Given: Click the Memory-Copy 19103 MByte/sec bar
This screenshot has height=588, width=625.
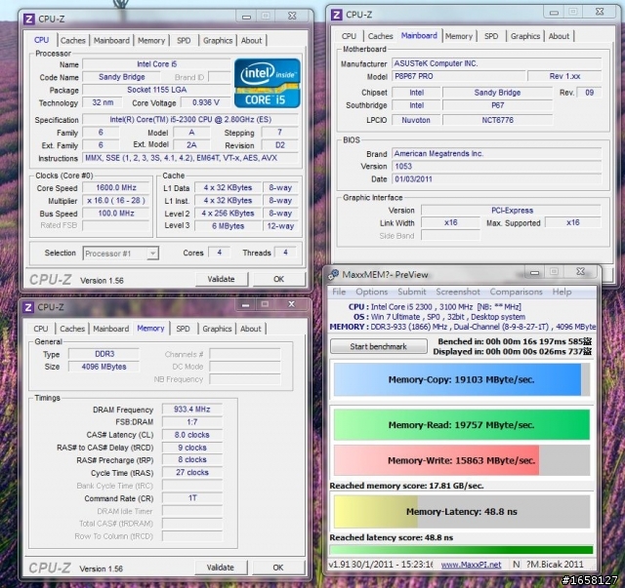Looking at the screenshot, I should point(462,379).
